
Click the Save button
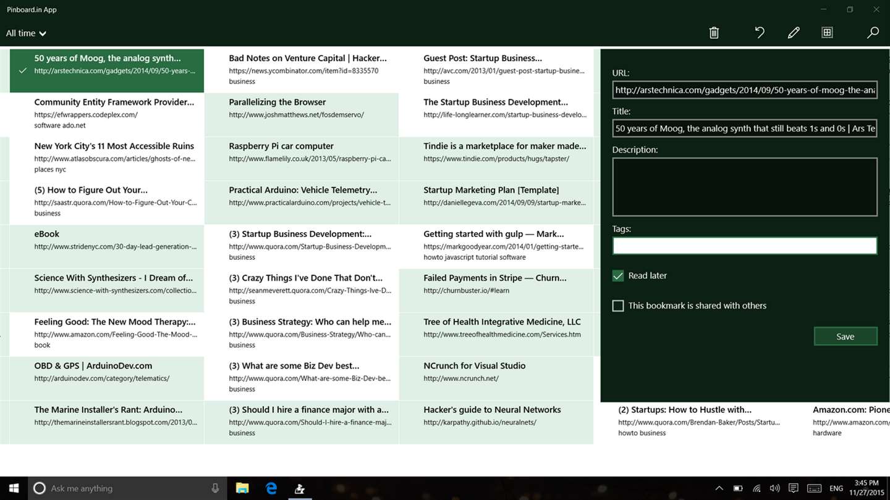[x=845, y=336]
